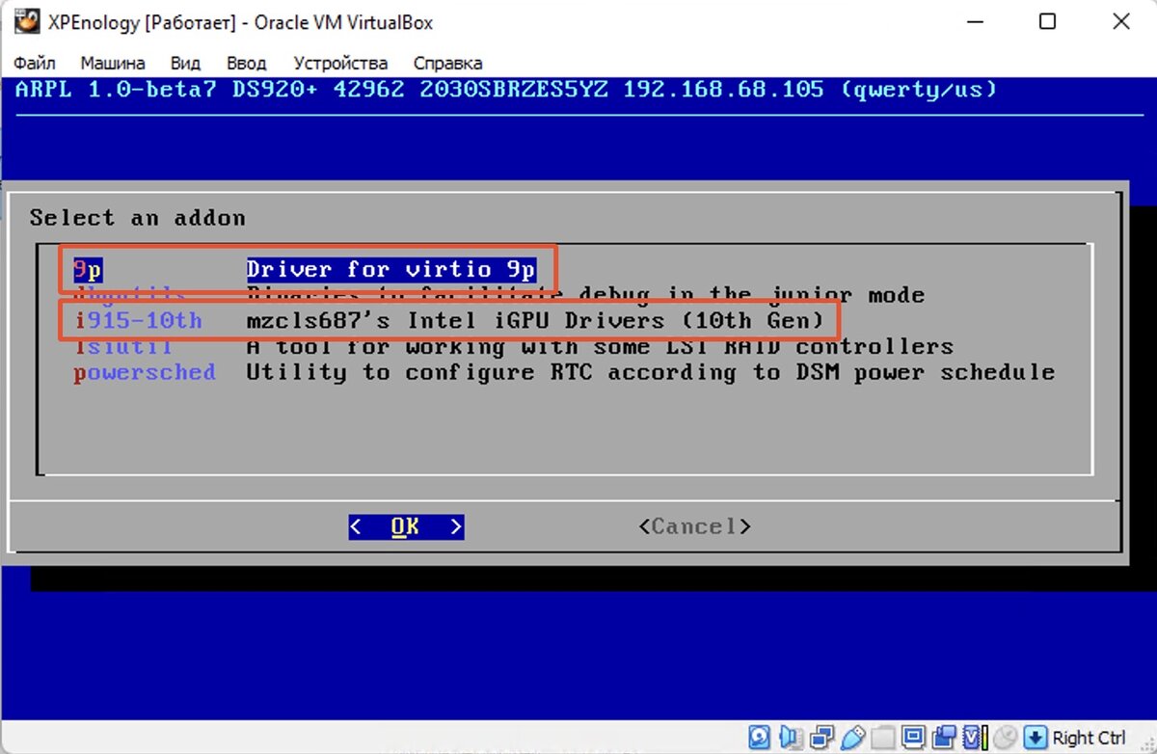This screenshot has width=1157, height=754.
Task: Select the LSI RAID controllers tool addon
Action: pos(514,346)
